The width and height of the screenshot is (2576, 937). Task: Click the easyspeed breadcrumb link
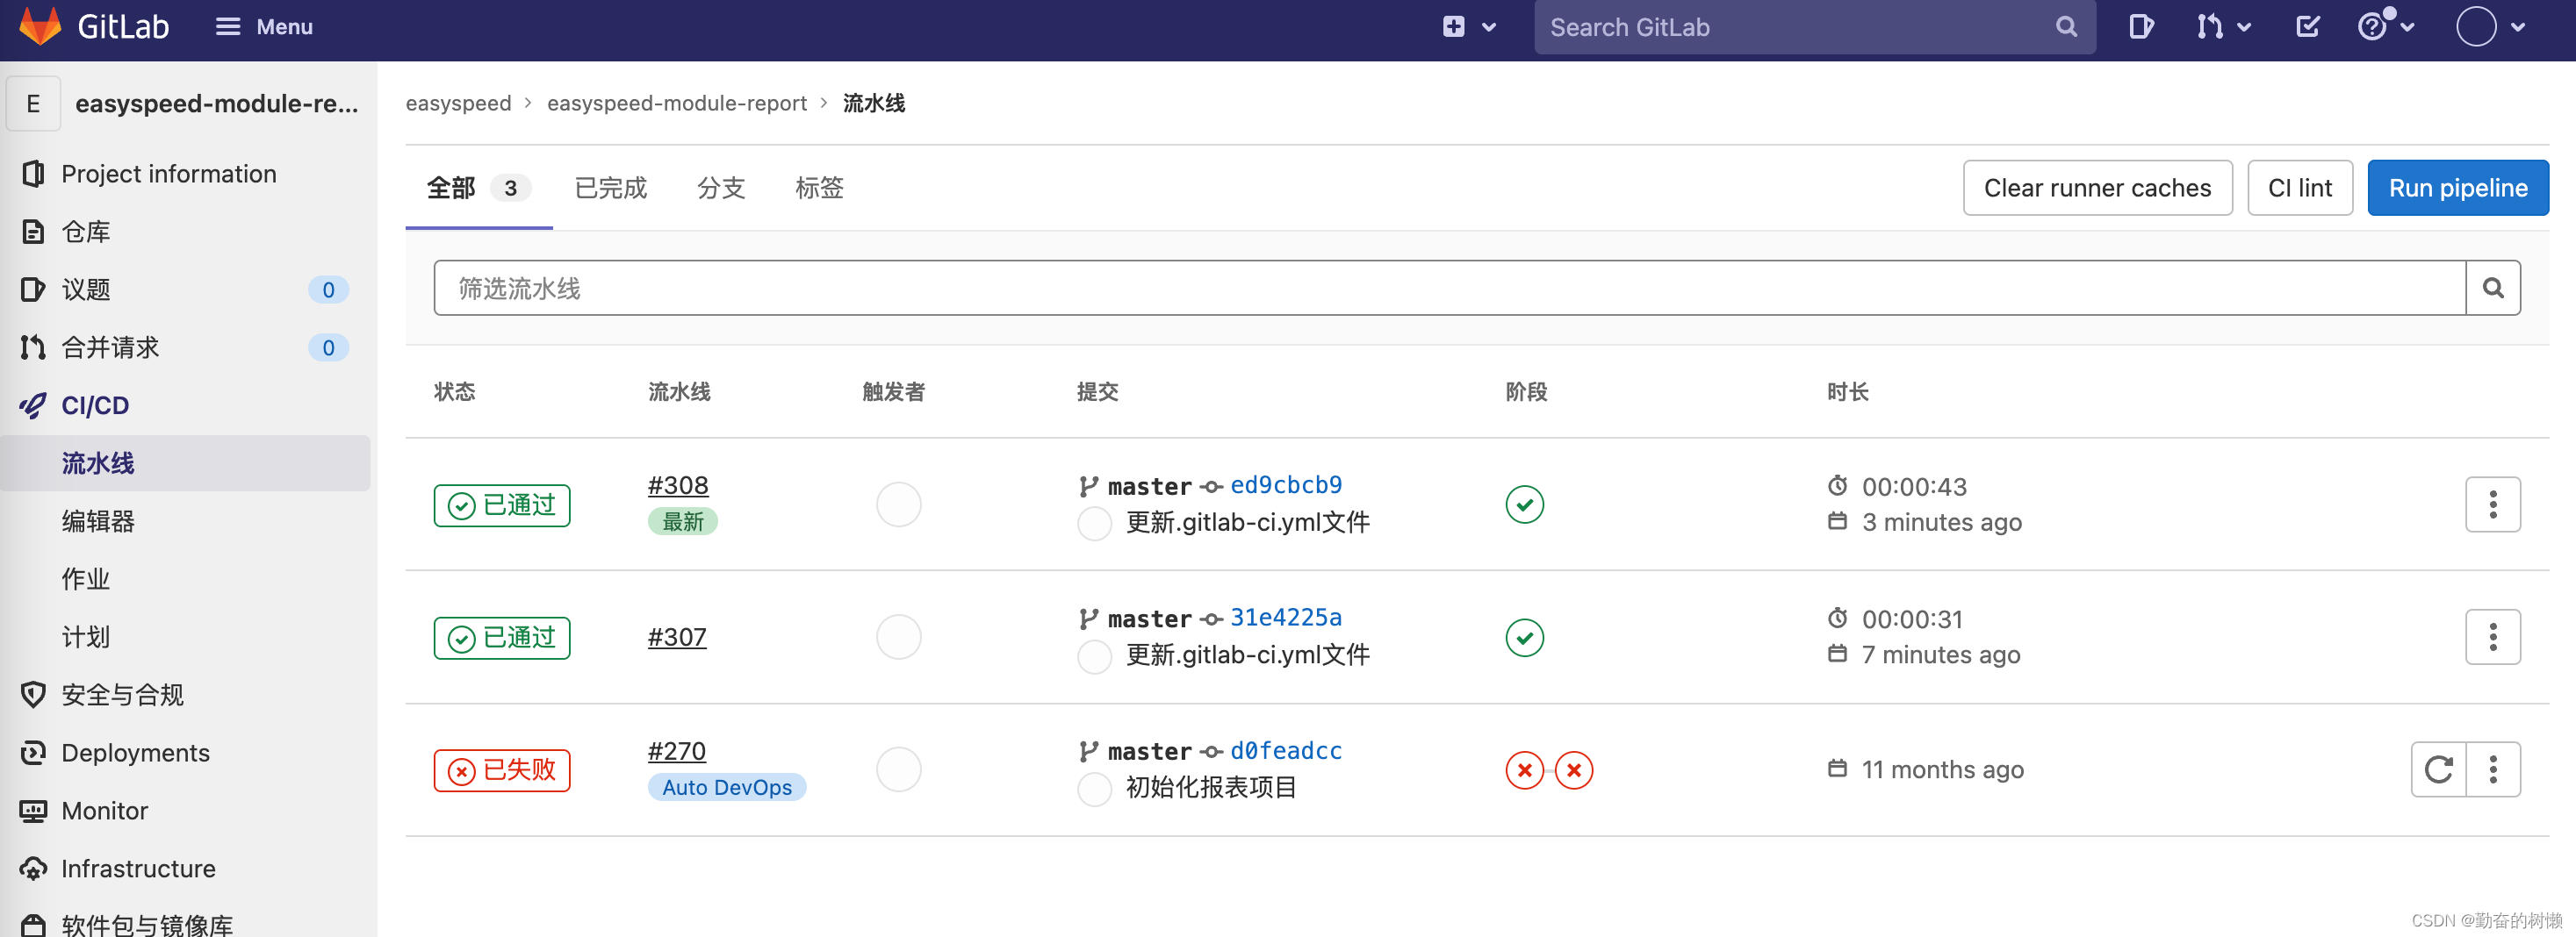point(458,104)
